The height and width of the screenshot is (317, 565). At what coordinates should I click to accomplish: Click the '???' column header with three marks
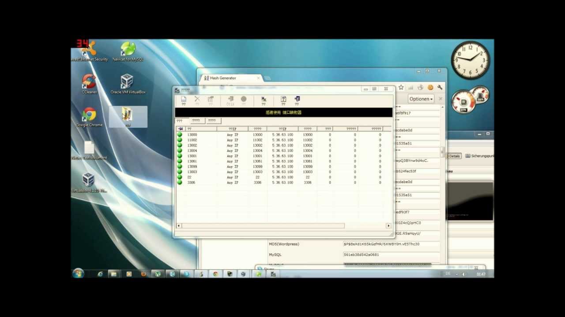[325, 129]
